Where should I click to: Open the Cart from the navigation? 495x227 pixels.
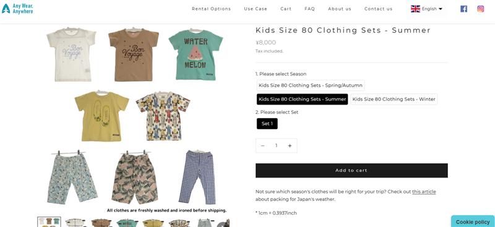coord(286,9)
